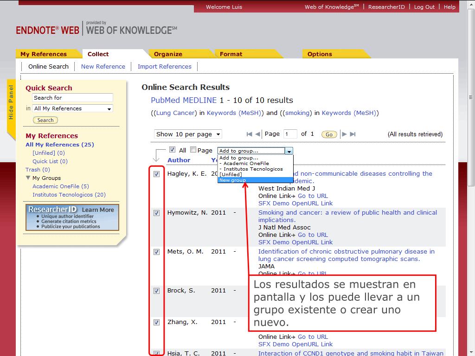The image size is (475, 356).
Task: Open the ResearcherID Learn More banner
Action: (72, 217)
